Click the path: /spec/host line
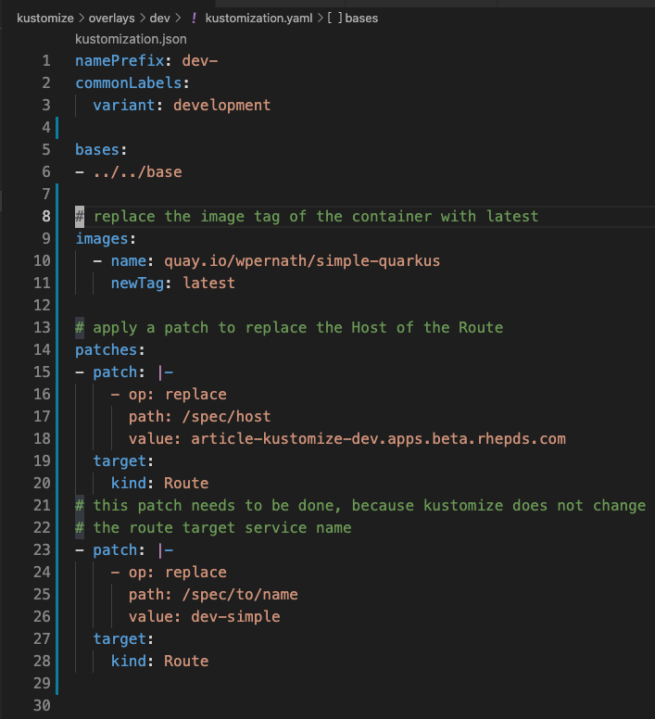 pos(199,416)
